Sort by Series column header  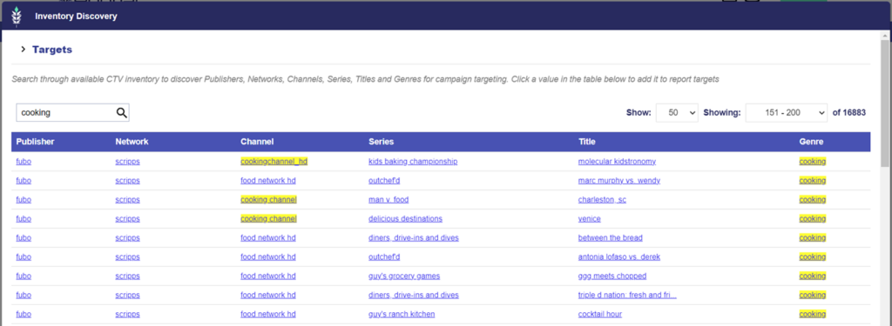(382, 142)
